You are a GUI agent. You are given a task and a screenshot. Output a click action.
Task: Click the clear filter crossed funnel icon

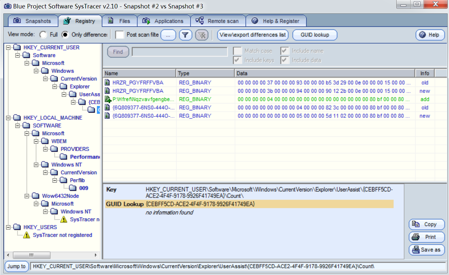click(x=202, y=35)
